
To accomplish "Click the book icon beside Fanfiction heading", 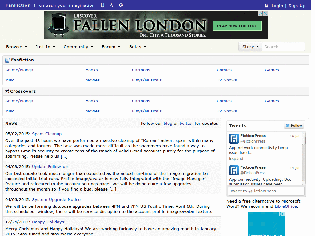I will 7,60.
